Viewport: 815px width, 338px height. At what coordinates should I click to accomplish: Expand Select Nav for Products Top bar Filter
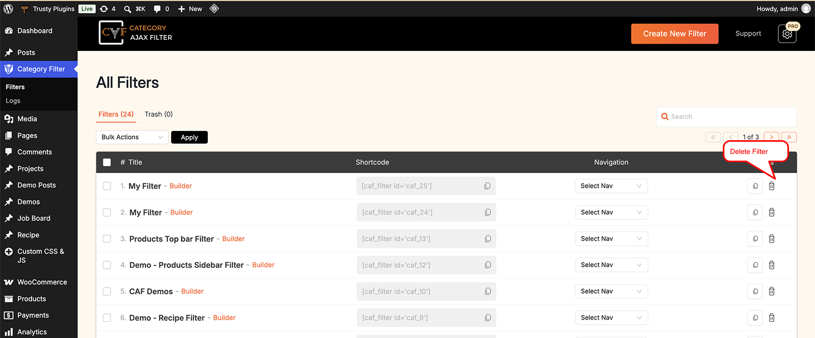(x=611, y=239)
